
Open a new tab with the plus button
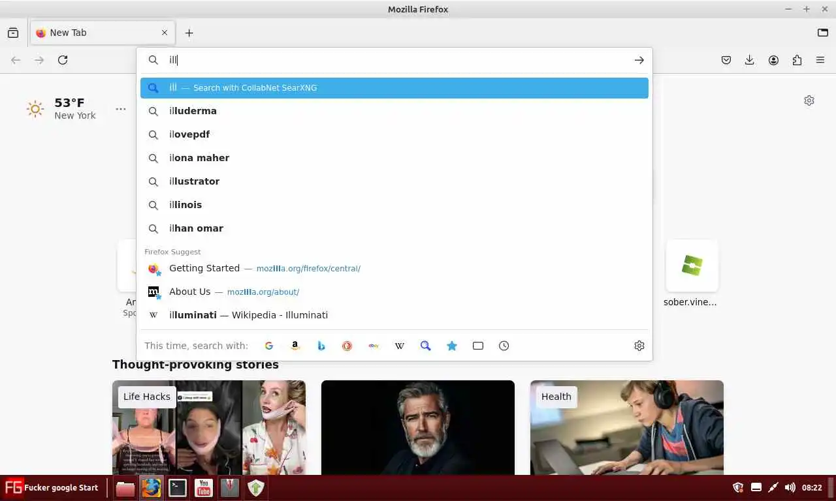pos(189,33)
